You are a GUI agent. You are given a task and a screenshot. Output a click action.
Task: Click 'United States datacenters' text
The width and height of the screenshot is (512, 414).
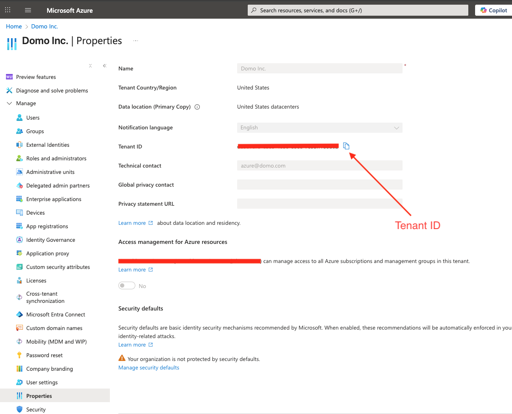click(x=268, y=107)
